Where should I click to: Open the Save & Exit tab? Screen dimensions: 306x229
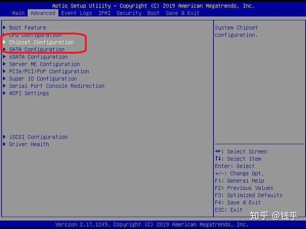point(182,13)
